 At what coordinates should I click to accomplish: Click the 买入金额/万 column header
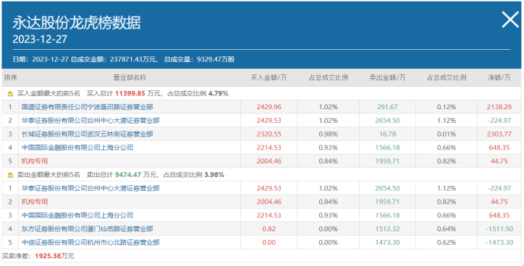pyautogui.click(x=269, y=77)
